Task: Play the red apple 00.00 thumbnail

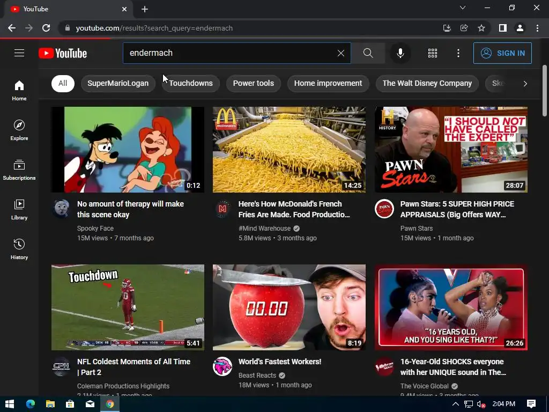Action: coord(289,307)
